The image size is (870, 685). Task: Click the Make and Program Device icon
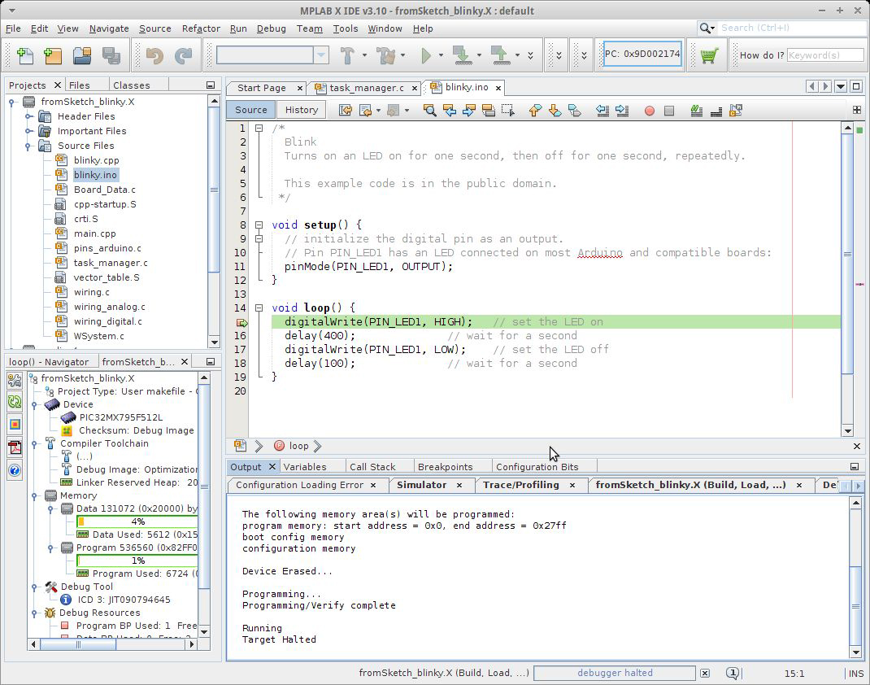[x=462, y=55]
